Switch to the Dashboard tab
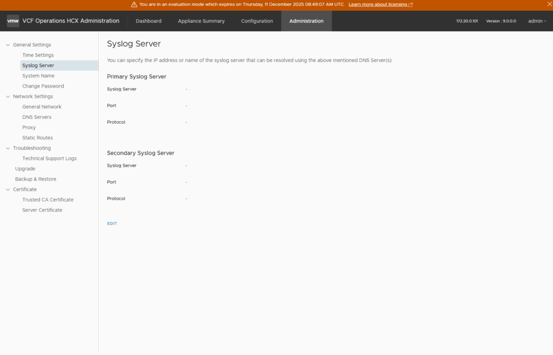The image size is (553, 355). pos(149,21)
